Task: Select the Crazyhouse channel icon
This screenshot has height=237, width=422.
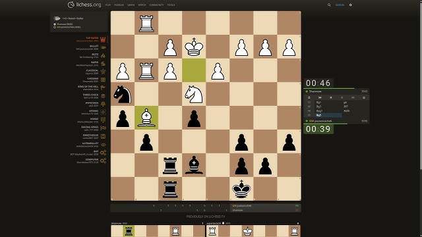Action: 103,136
